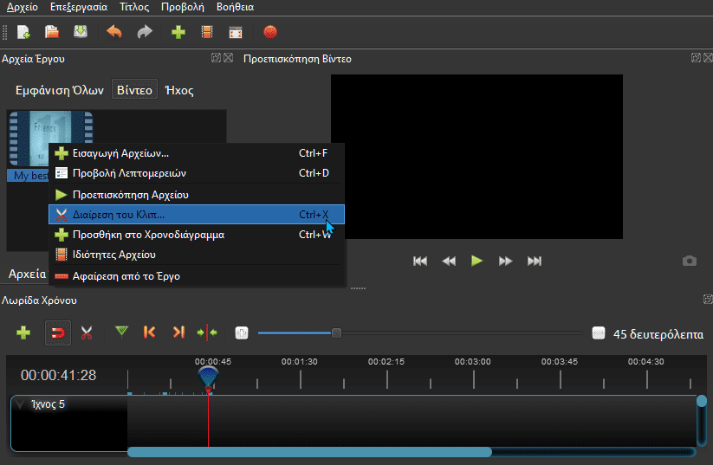The height and width of the screenshot is (465, 713).
Task: Toggle fullscreen icon in the toolbar
Action: [236, 32]
